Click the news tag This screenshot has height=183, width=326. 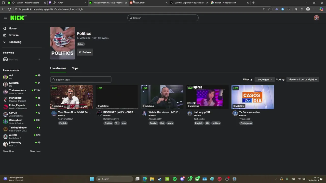click(170, 123)
